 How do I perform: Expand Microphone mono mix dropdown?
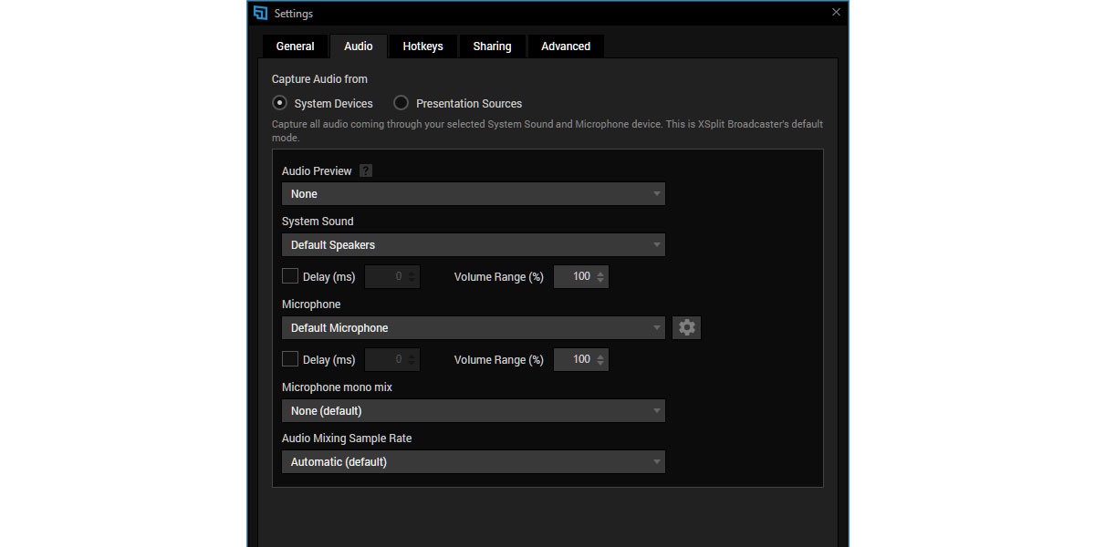click(473, 411)
